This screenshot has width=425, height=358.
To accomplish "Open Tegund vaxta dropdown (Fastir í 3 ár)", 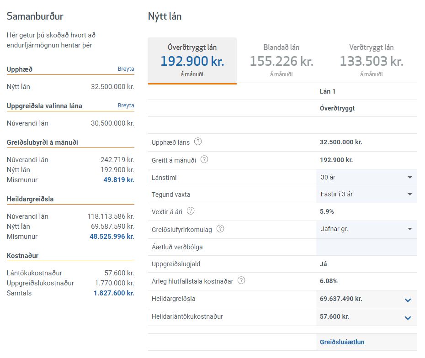I will (x=366, y=194).
